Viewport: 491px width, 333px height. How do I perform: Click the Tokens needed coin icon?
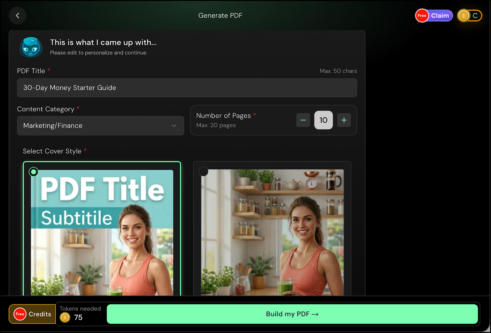[x=65, y=318]
